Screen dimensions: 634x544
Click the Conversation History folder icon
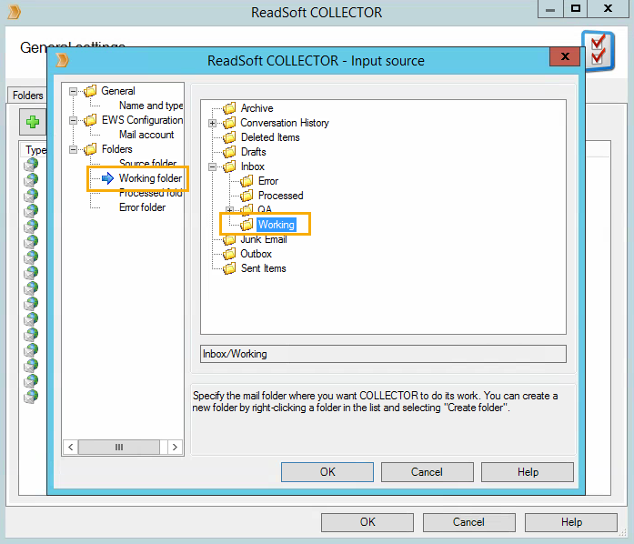coord(229,123)
